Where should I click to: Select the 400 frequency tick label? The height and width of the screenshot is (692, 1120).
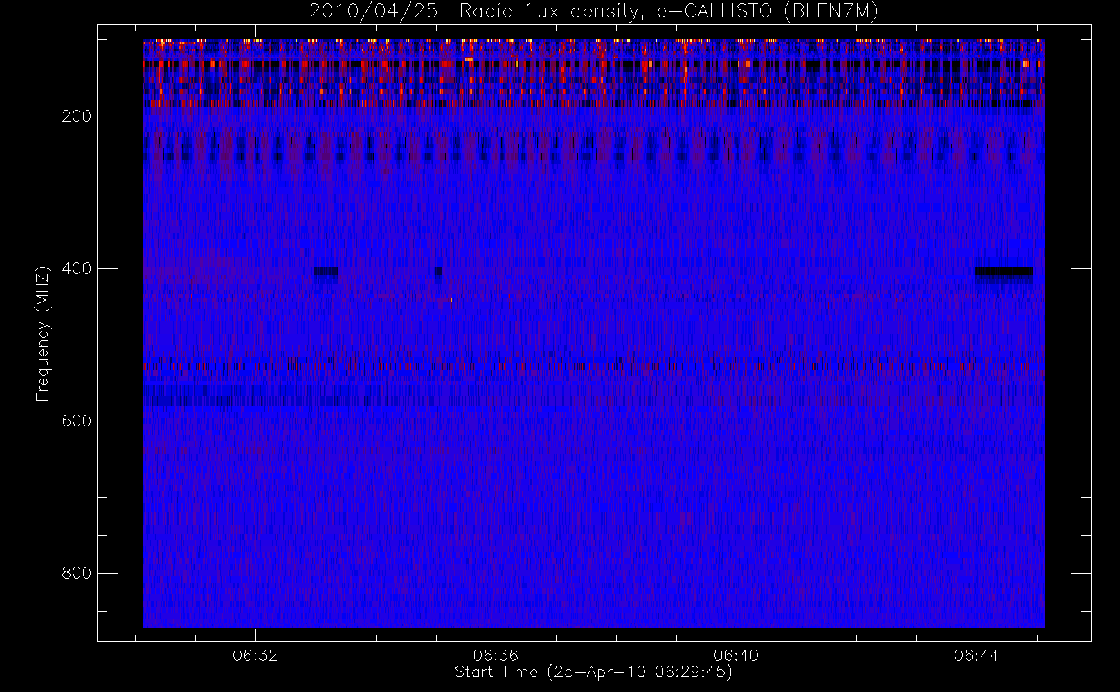point(77,268)
